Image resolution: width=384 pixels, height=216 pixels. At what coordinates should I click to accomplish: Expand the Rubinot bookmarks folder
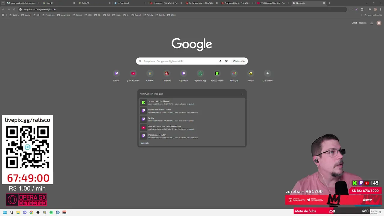click(136, 15)
